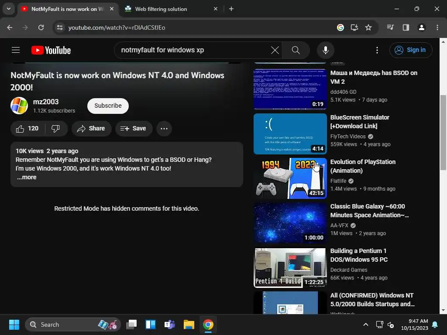Clear the YouTube search box text

click(275, 50)
